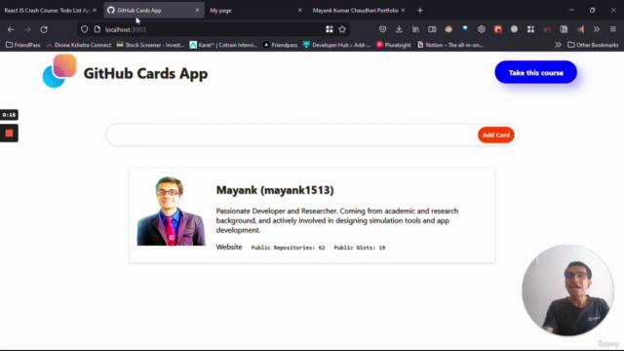Open the Divine Kshetra Connect bookmark
Viewport: 624px width, 351px height.
78,45
